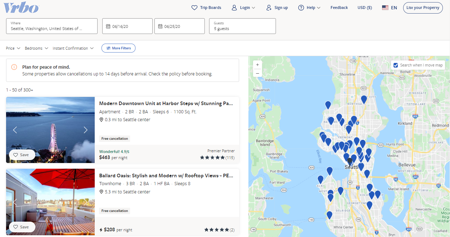Click the calendar icon in check-in field
The width and height of the screenshot is (450, 237).
coord(108,26)
